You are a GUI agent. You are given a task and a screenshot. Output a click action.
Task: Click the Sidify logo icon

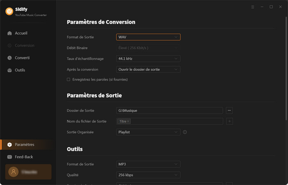9,12
